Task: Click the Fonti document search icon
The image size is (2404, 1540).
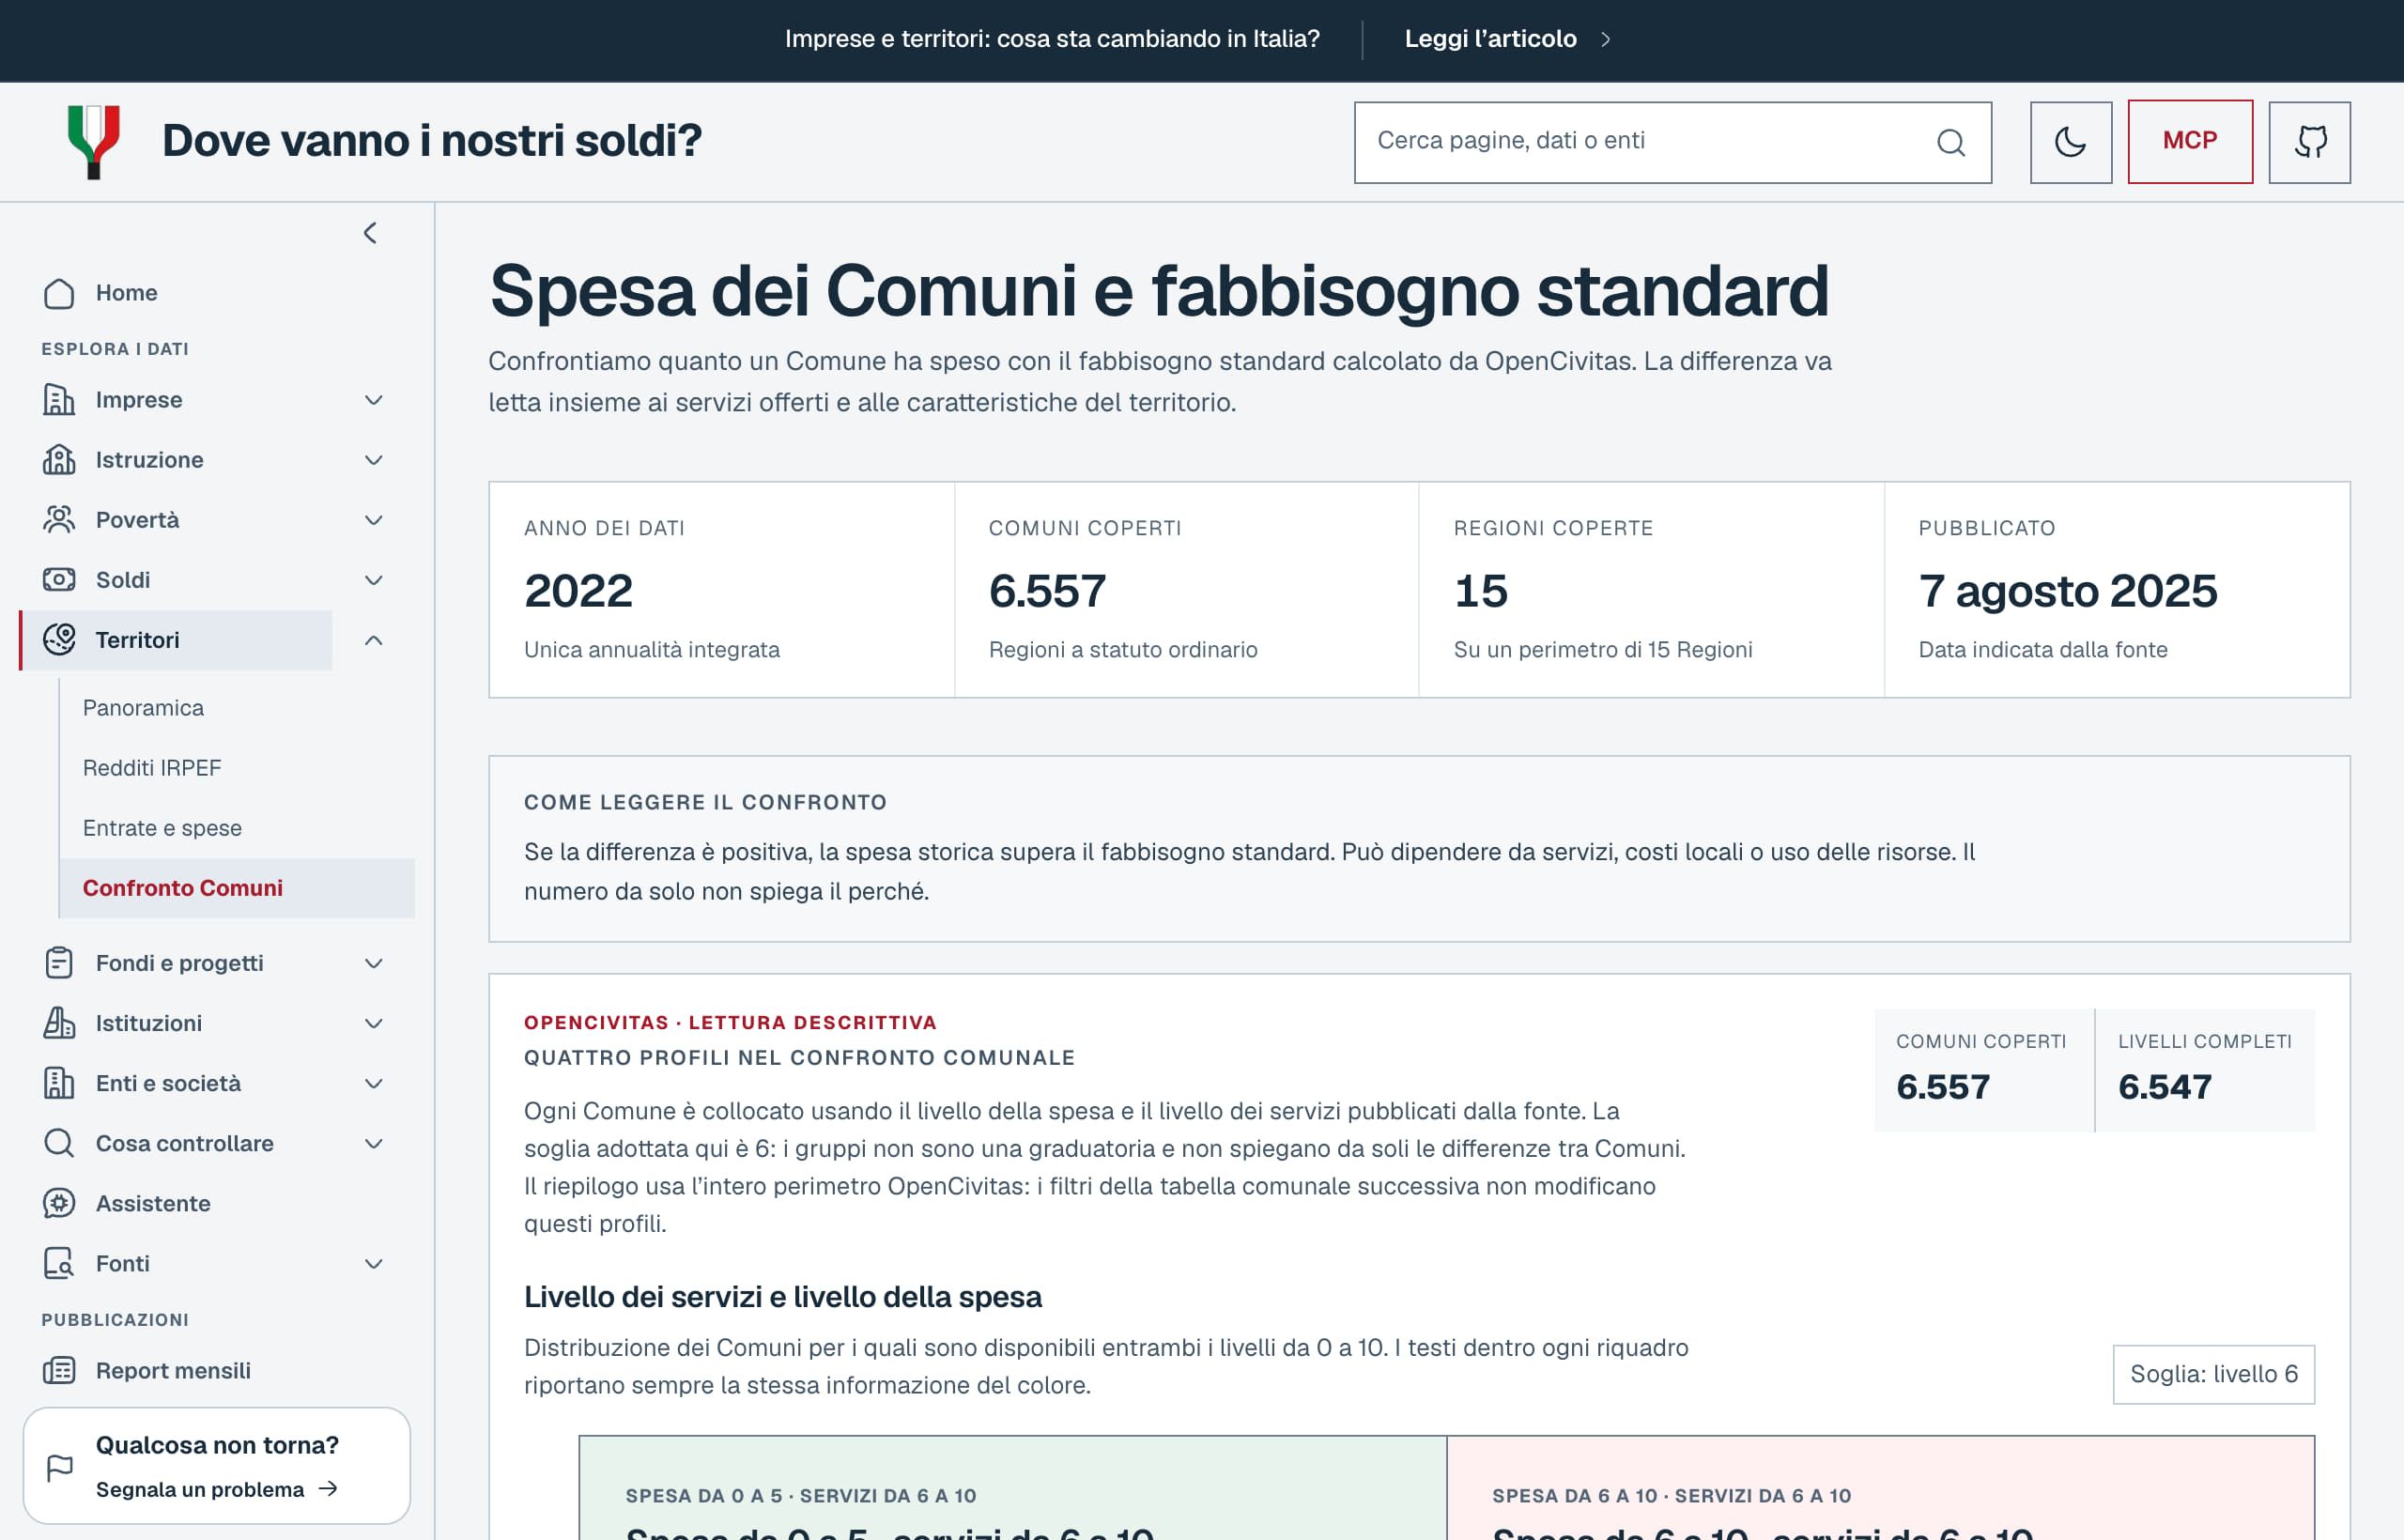Action: click(x=59, y=1263)
